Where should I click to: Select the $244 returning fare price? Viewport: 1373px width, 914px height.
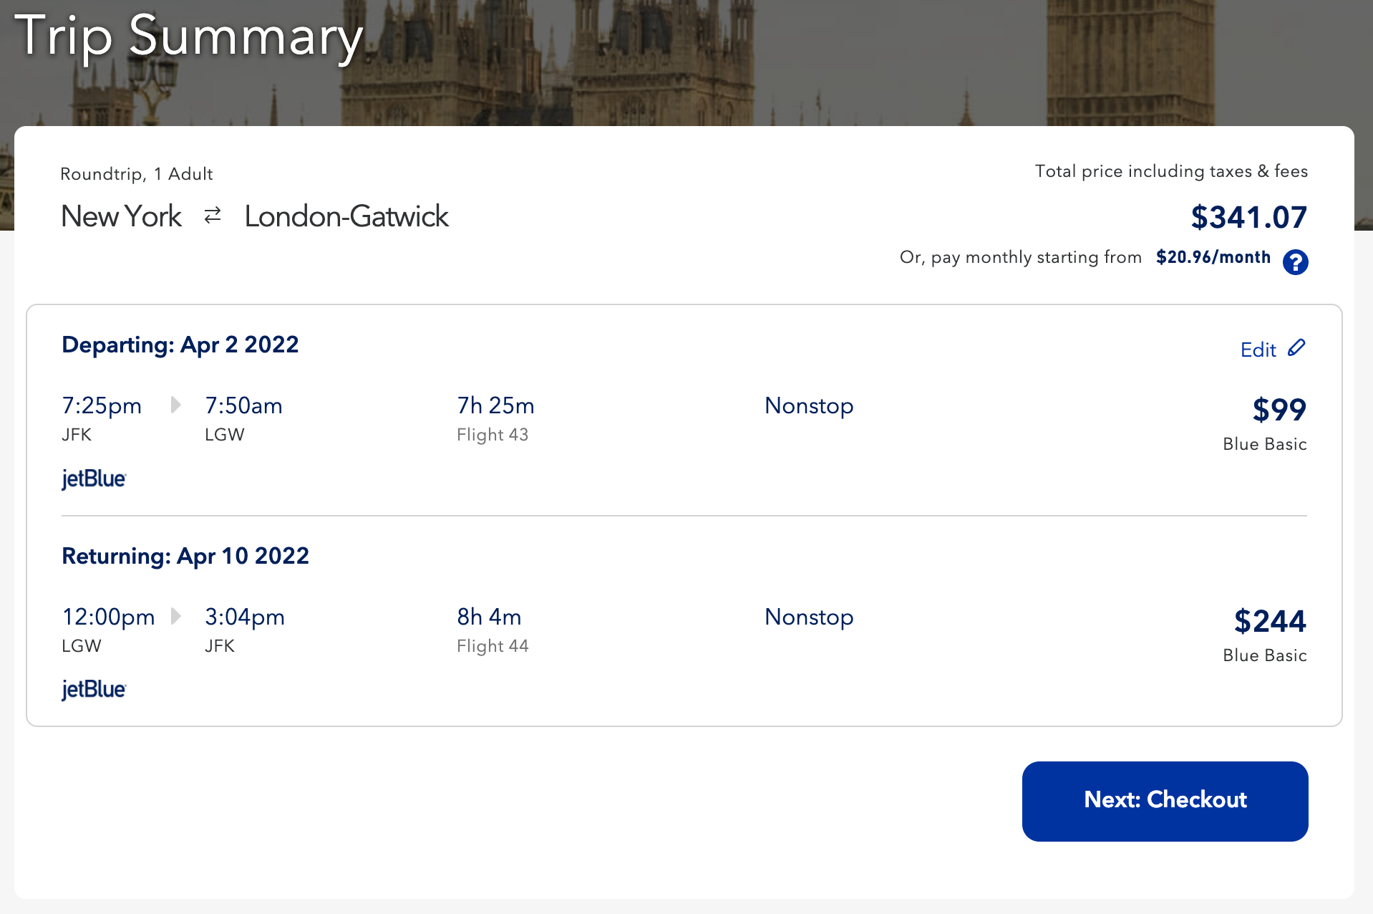pos(1270,621)
